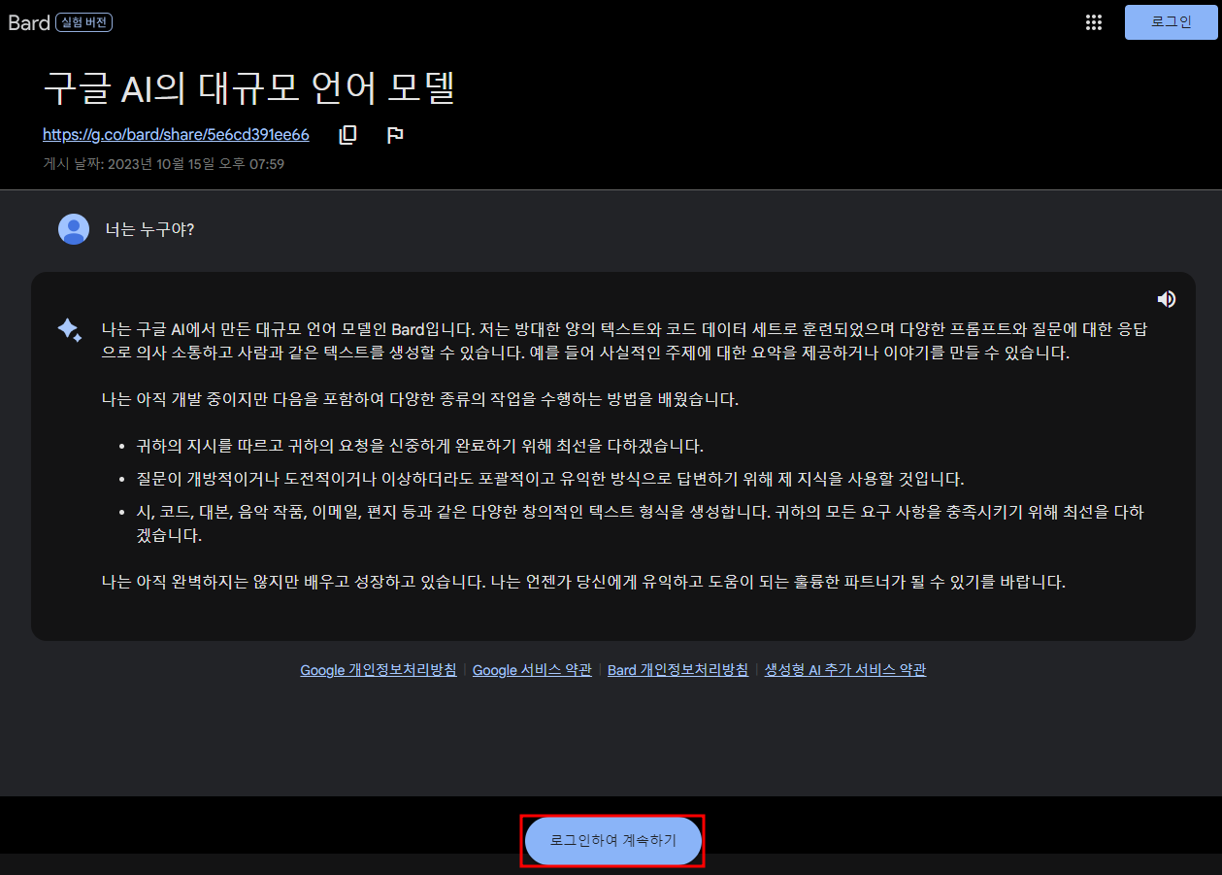Open the Google 서비스 약관 link
The height and width of the screenshot is (875, 1222).
(x=532, y=670)
